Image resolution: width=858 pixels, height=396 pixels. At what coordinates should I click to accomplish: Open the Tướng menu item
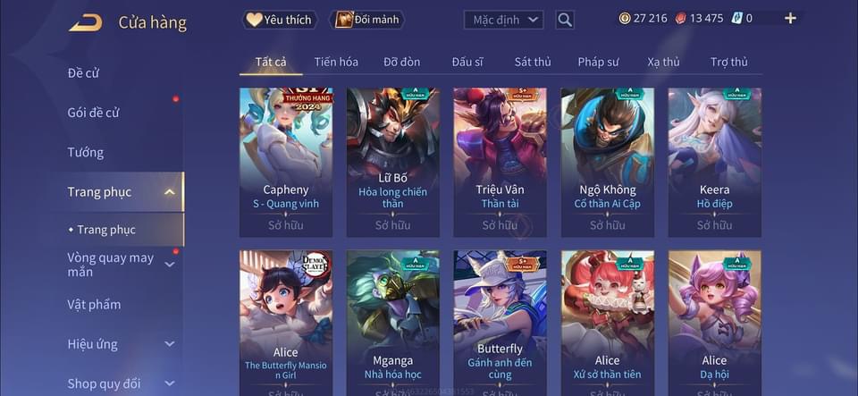tap(86, 152)
